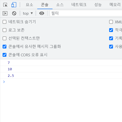Switch to the 네트워크 tab
Viewport: 122px width, 122px height.
click(x=79, y=5)
